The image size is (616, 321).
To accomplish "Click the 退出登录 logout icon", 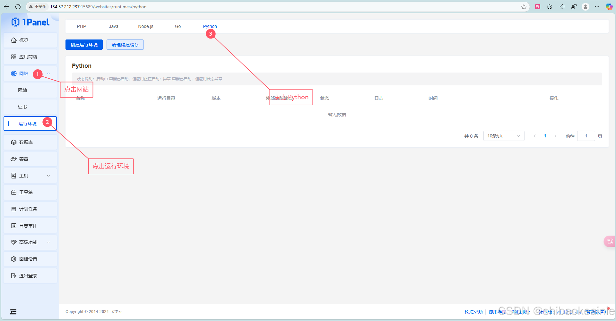I will pyautogui.click(x=13, y=276).
